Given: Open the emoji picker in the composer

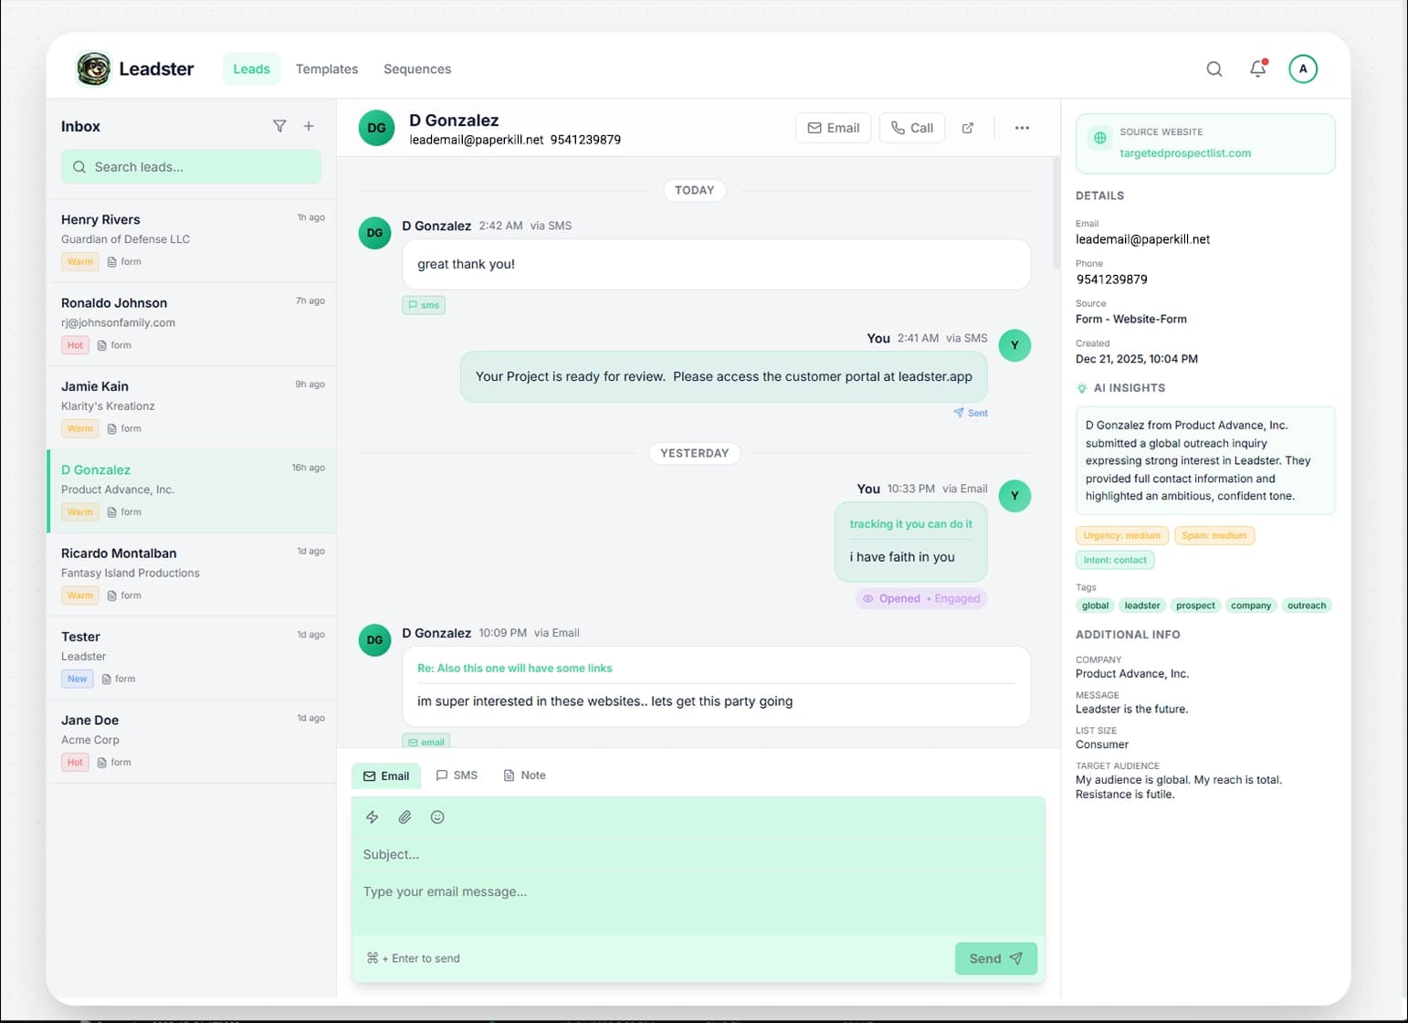Looking at the screenshot, I should 437,817.
